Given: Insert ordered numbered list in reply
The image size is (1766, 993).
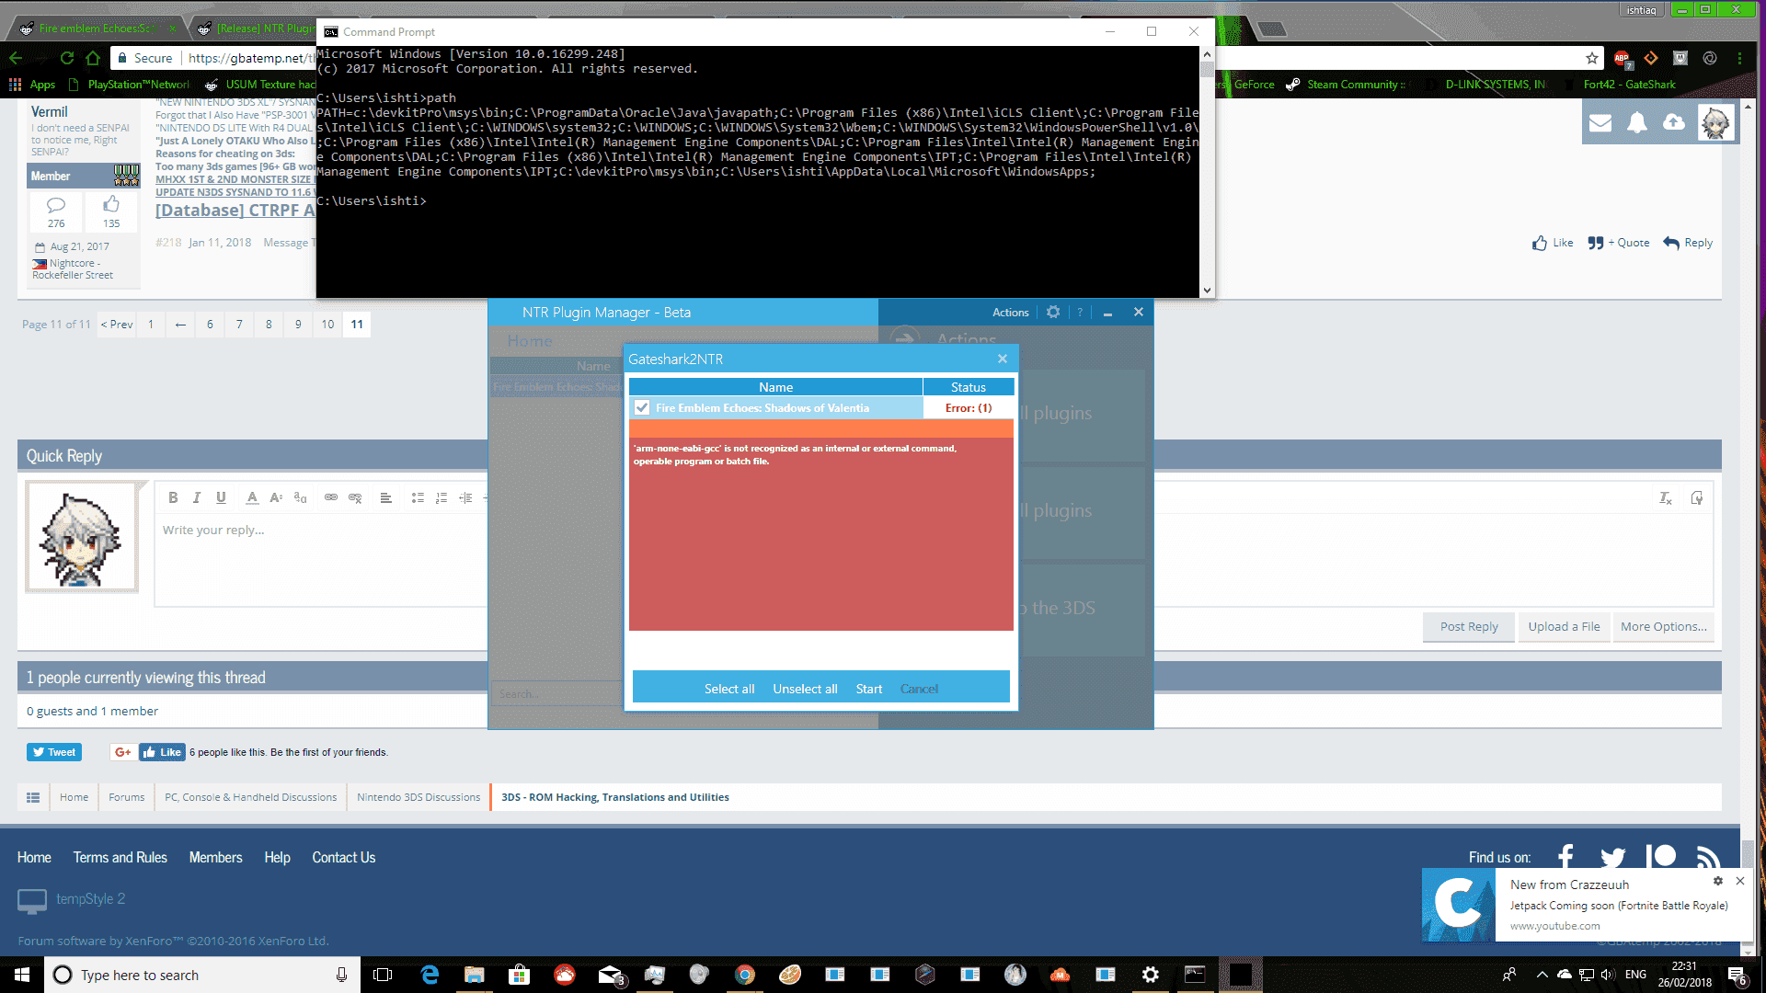Looking at the screenshot, I should 441,497.
